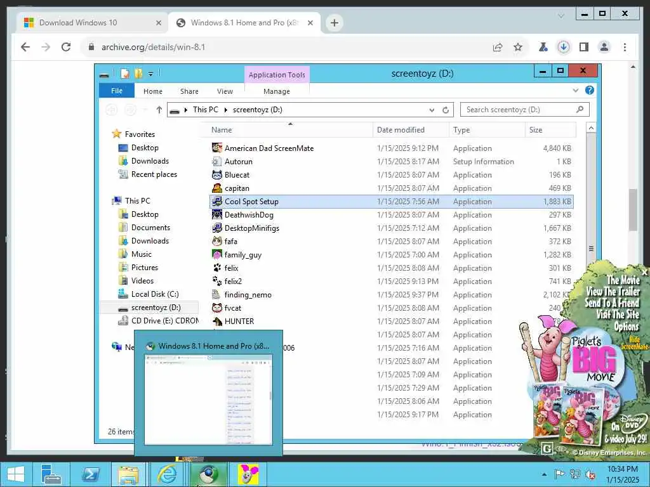Click the Explorer Help question mark icon
Screen dimensions: 650x487
(x=590, y=90)
